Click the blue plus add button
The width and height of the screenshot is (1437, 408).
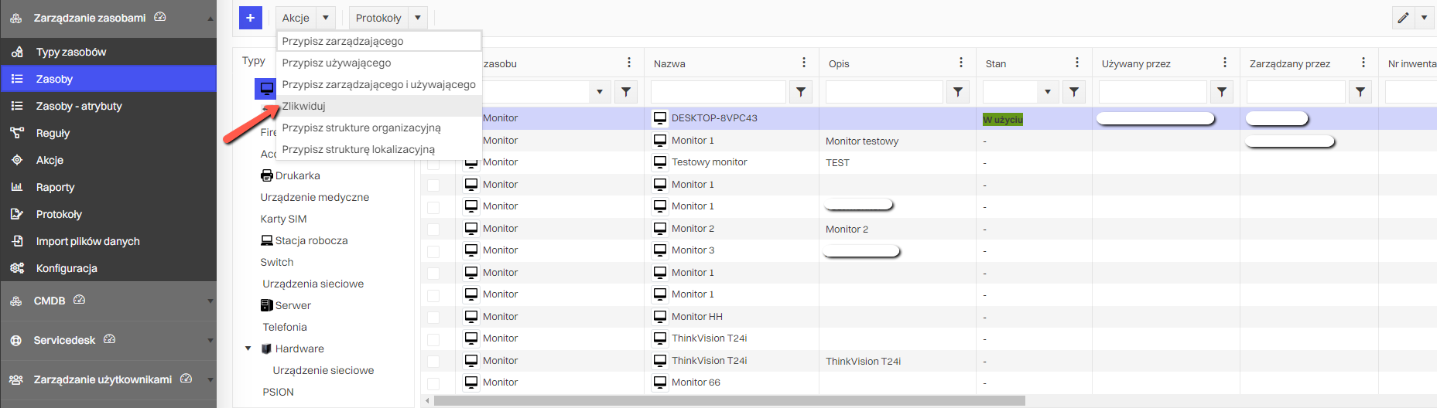click(250, 18)
